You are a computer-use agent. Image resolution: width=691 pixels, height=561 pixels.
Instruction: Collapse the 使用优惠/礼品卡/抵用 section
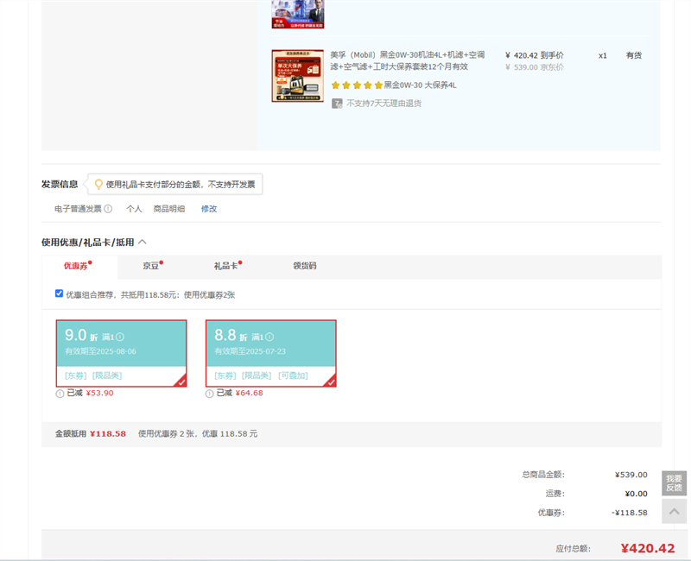[143, 243]
